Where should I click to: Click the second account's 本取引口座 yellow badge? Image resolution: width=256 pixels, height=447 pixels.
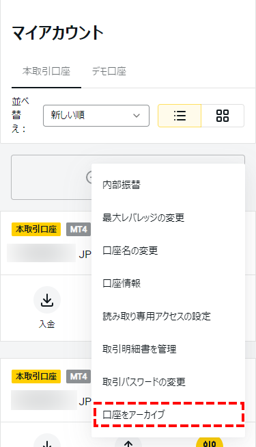pyautogui.click(x=36, y=376)
